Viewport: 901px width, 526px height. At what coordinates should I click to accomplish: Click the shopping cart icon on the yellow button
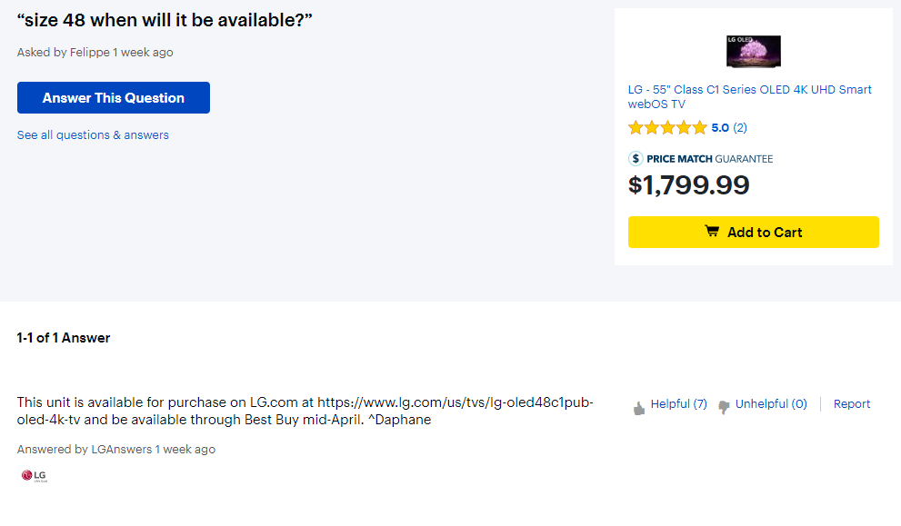point(712,232)
